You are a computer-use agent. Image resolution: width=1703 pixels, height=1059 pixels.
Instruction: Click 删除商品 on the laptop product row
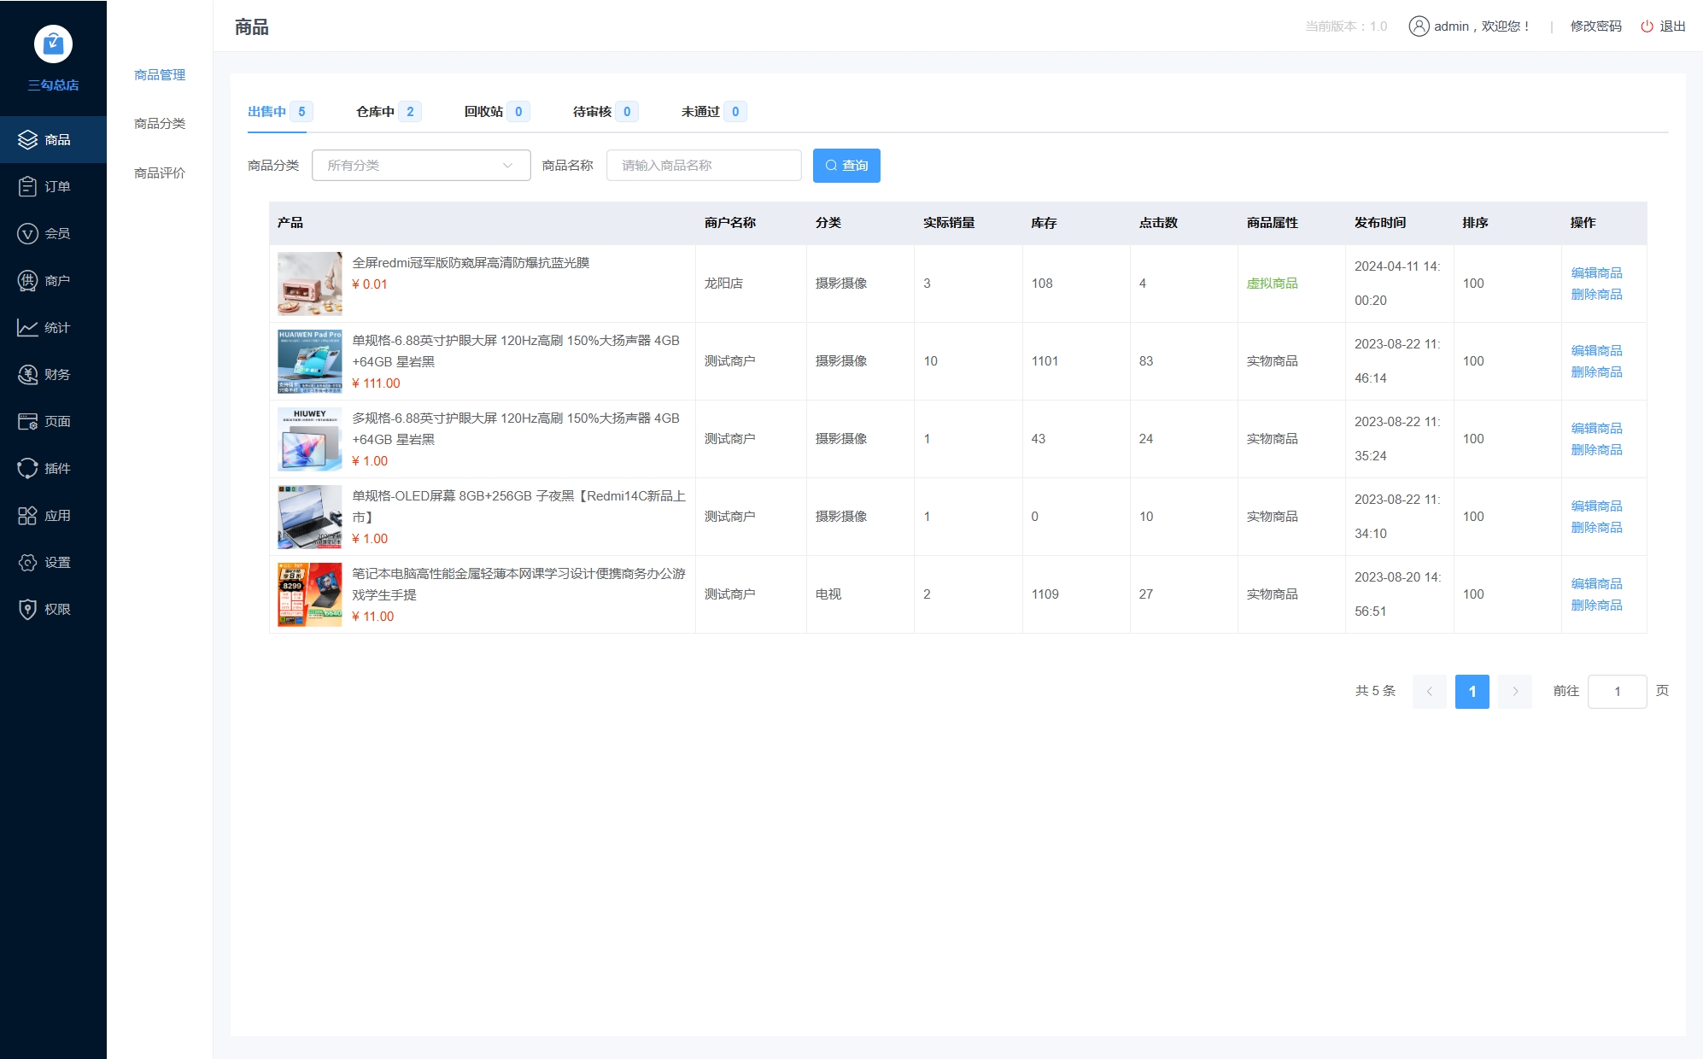(x=1595, y=606)
